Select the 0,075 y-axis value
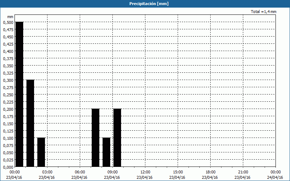The width and height of the screenshot is (290, 181). (8, 146)
